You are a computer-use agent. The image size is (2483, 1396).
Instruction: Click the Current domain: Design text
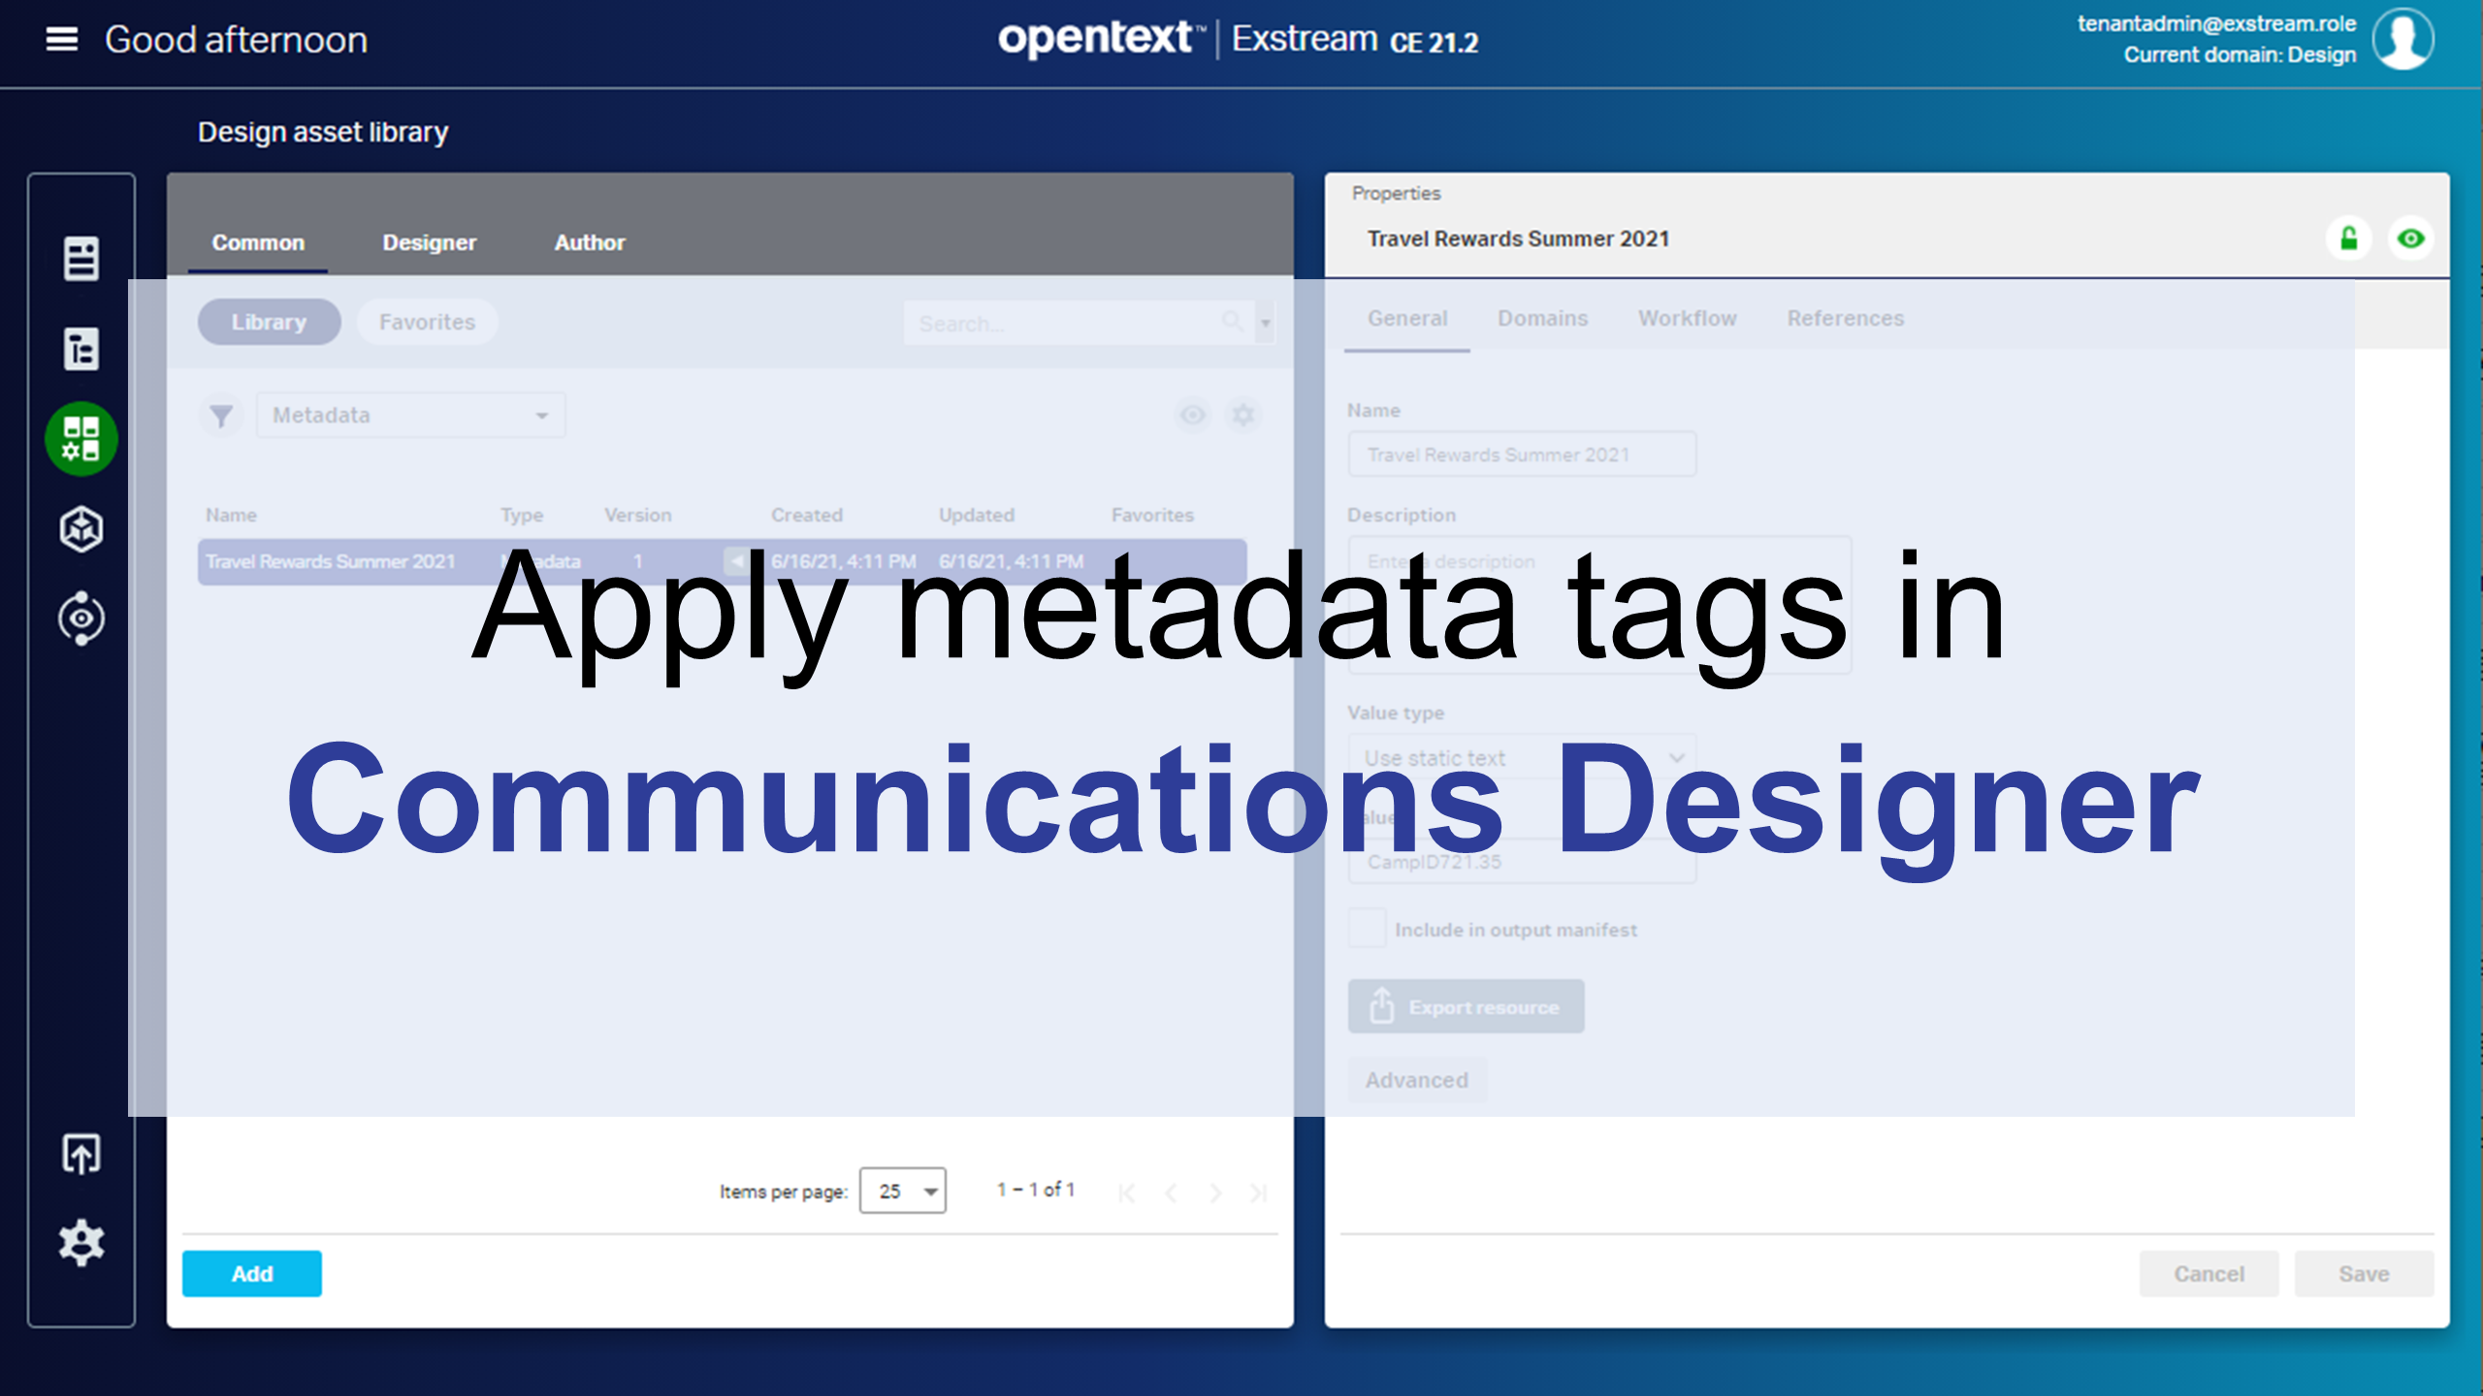pos(2240,54)
